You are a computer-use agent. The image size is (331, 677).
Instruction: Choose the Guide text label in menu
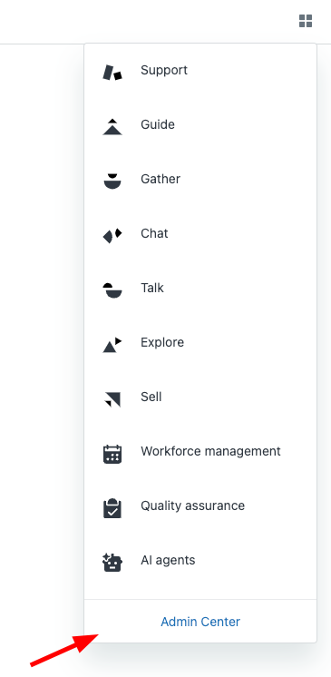pos(158,124)
